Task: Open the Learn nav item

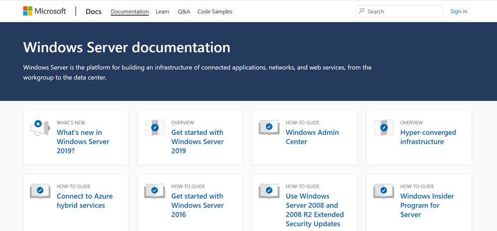Action: point(162,11)
